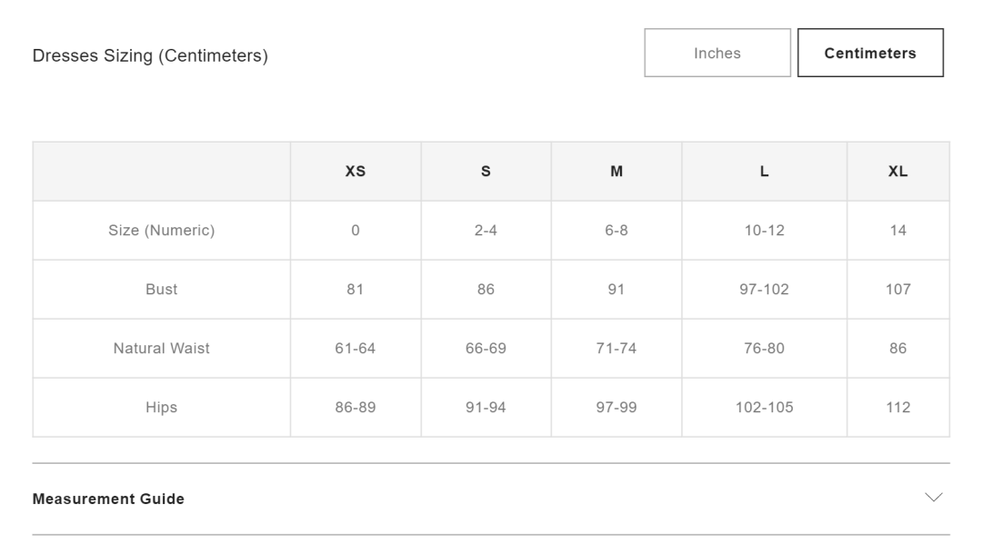Click the 112 hips value for XL
This screenshot has height=553, width=982.
tap(898, 407)
